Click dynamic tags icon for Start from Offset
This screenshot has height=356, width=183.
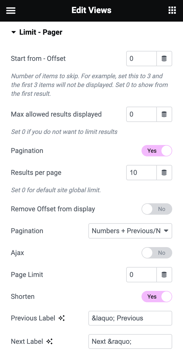(x=164, y=59)
